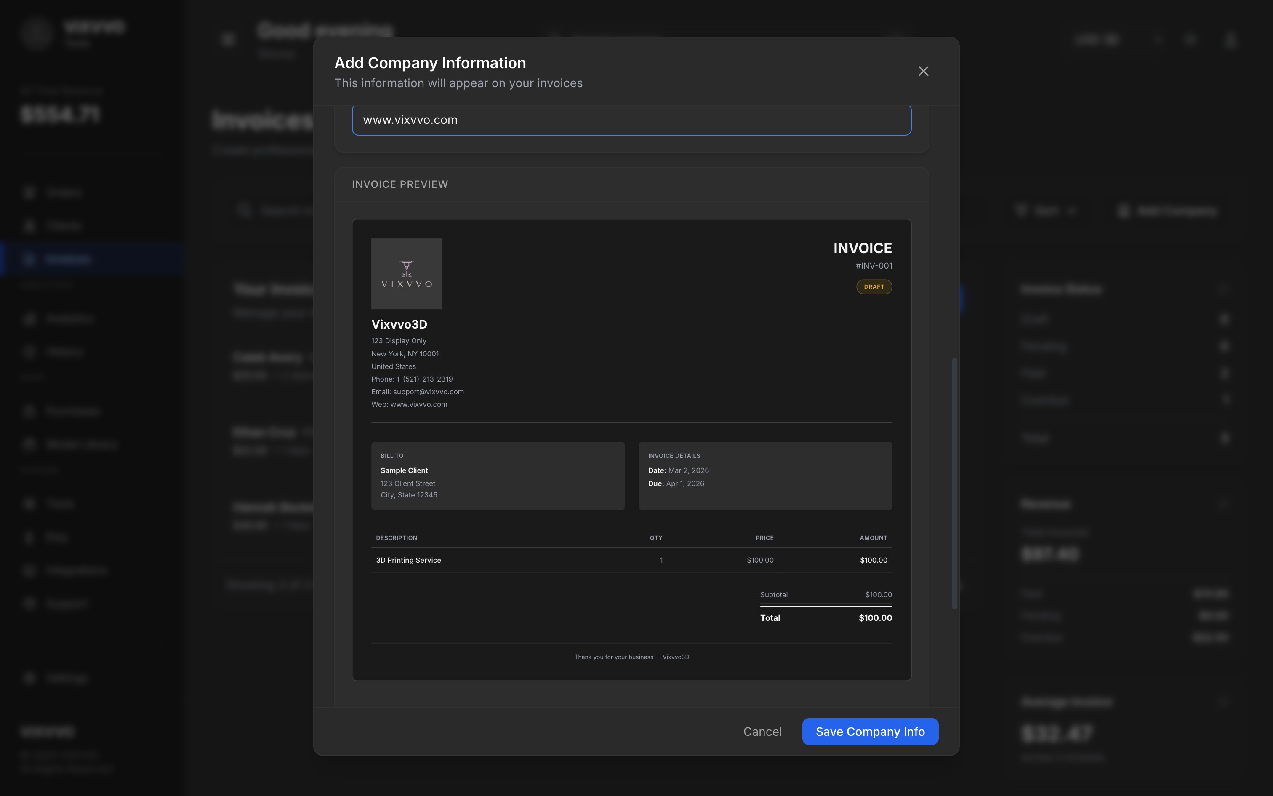1273x796 pixels.
Task: Open the Sort dropdown
Action: pyautogui.click(x=1047, y=211)
